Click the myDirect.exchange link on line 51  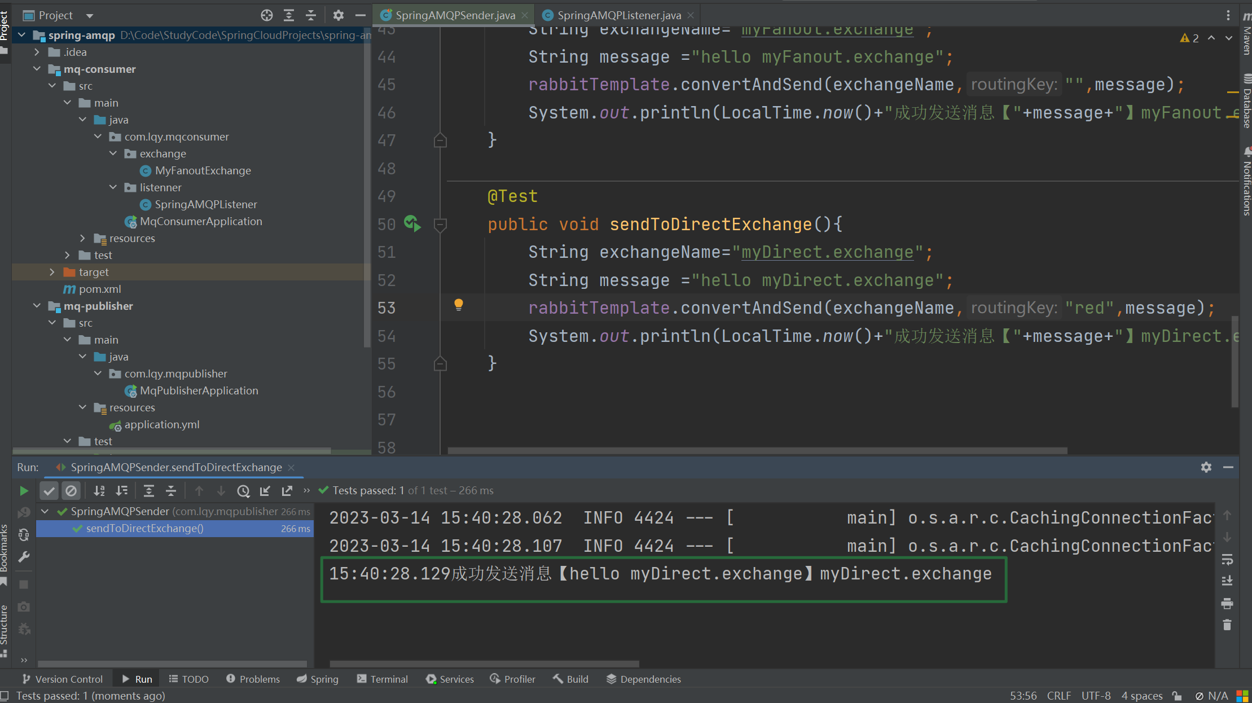[x=827, y=252]
